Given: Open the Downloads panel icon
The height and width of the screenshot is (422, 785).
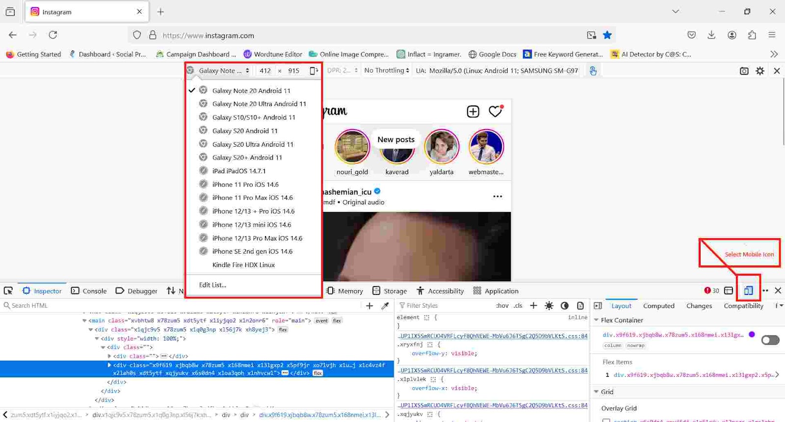Looking at the screenshot, I should 711,35.
